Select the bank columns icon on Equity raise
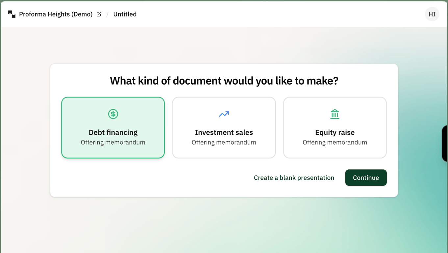The height and width of the screenshot is (253, 448). [x=335, y=114]
